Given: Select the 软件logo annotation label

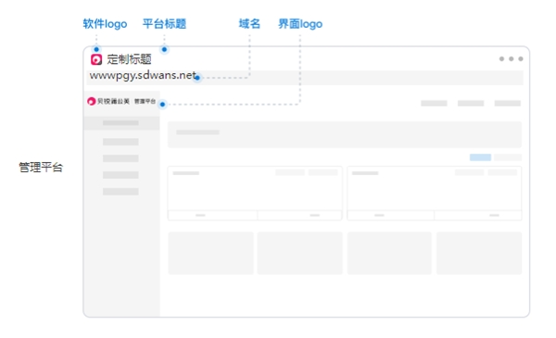Looking at the screenshot, I should [x=105, y=24].
